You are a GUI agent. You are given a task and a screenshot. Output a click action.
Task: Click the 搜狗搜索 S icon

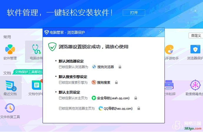(94, 82)
